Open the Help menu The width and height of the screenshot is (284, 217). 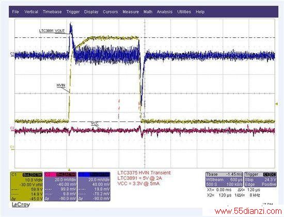tap(200, 12)
